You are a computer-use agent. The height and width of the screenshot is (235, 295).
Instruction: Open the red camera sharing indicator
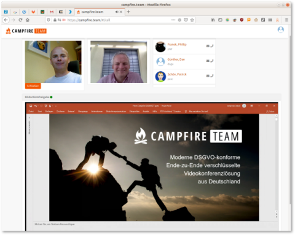pos(64,20)
